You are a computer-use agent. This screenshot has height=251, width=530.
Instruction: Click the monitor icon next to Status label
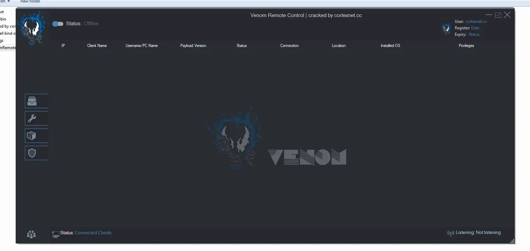(x=55, y=234)
